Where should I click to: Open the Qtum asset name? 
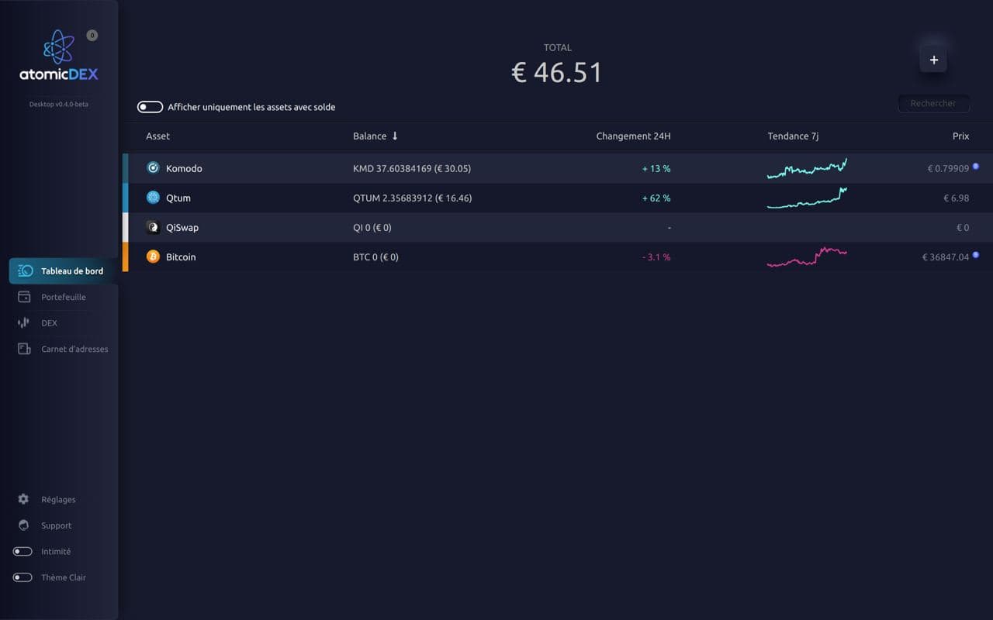[x=178, y=198]
